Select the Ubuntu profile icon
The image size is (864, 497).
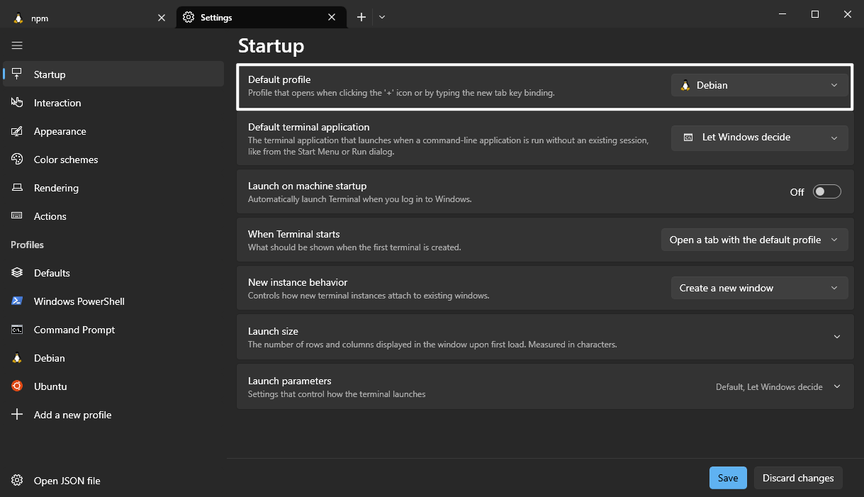click(18, 386)
